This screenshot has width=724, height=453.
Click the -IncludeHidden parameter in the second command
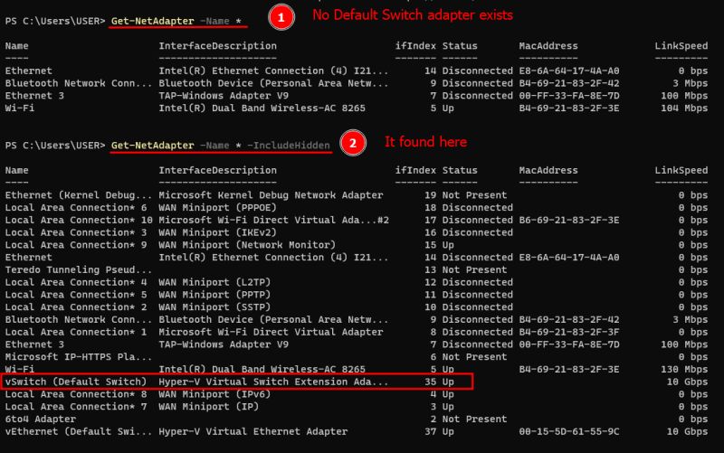[x=289, y=146]
